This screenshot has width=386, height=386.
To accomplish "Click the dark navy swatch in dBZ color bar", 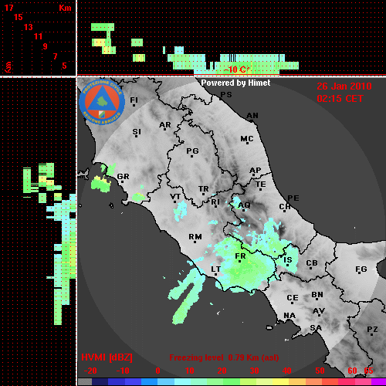I will (100, 381).
